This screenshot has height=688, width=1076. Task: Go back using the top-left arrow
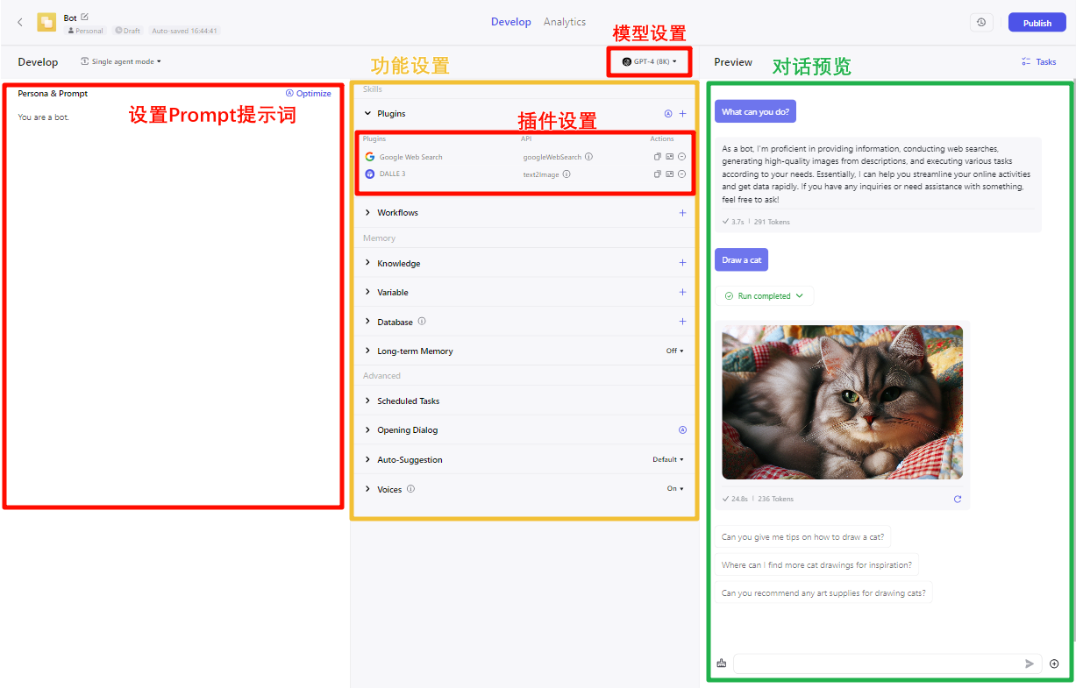[x=20, y=23]
